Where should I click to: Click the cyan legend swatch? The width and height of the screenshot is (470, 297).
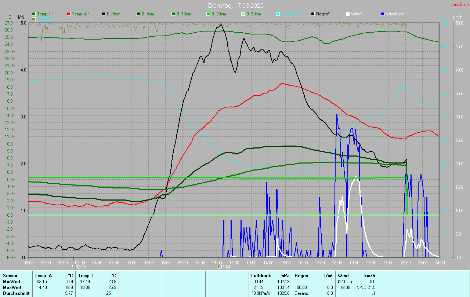[x=278, y=14]
